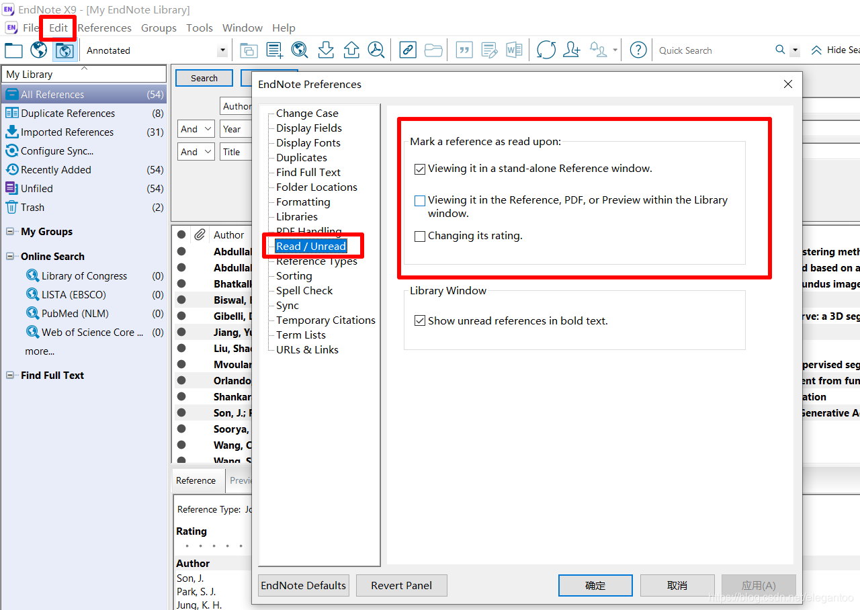The width and height of the screenshot is (860, 610).
Task: Toggle Show unread references in bold text
Action: point(420,321)
